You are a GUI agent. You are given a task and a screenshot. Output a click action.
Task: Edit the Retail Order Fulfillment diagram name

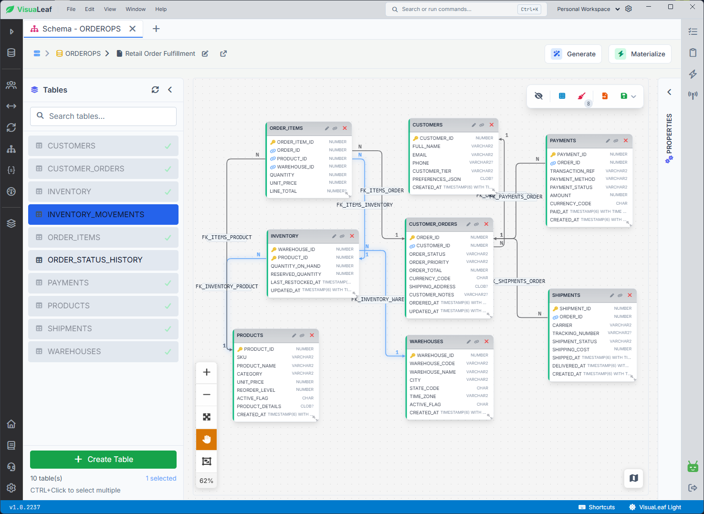pyautogui.click(x=205, y=53)
